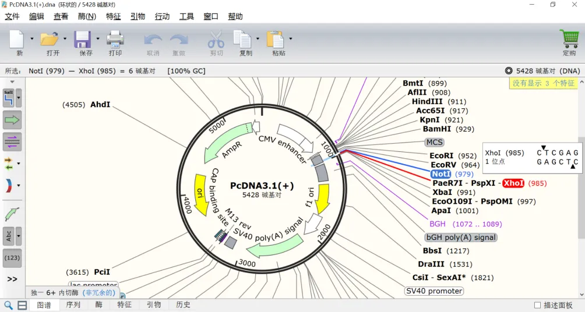Click the magnifier search icon at bottom left

(x=9, y=305)
